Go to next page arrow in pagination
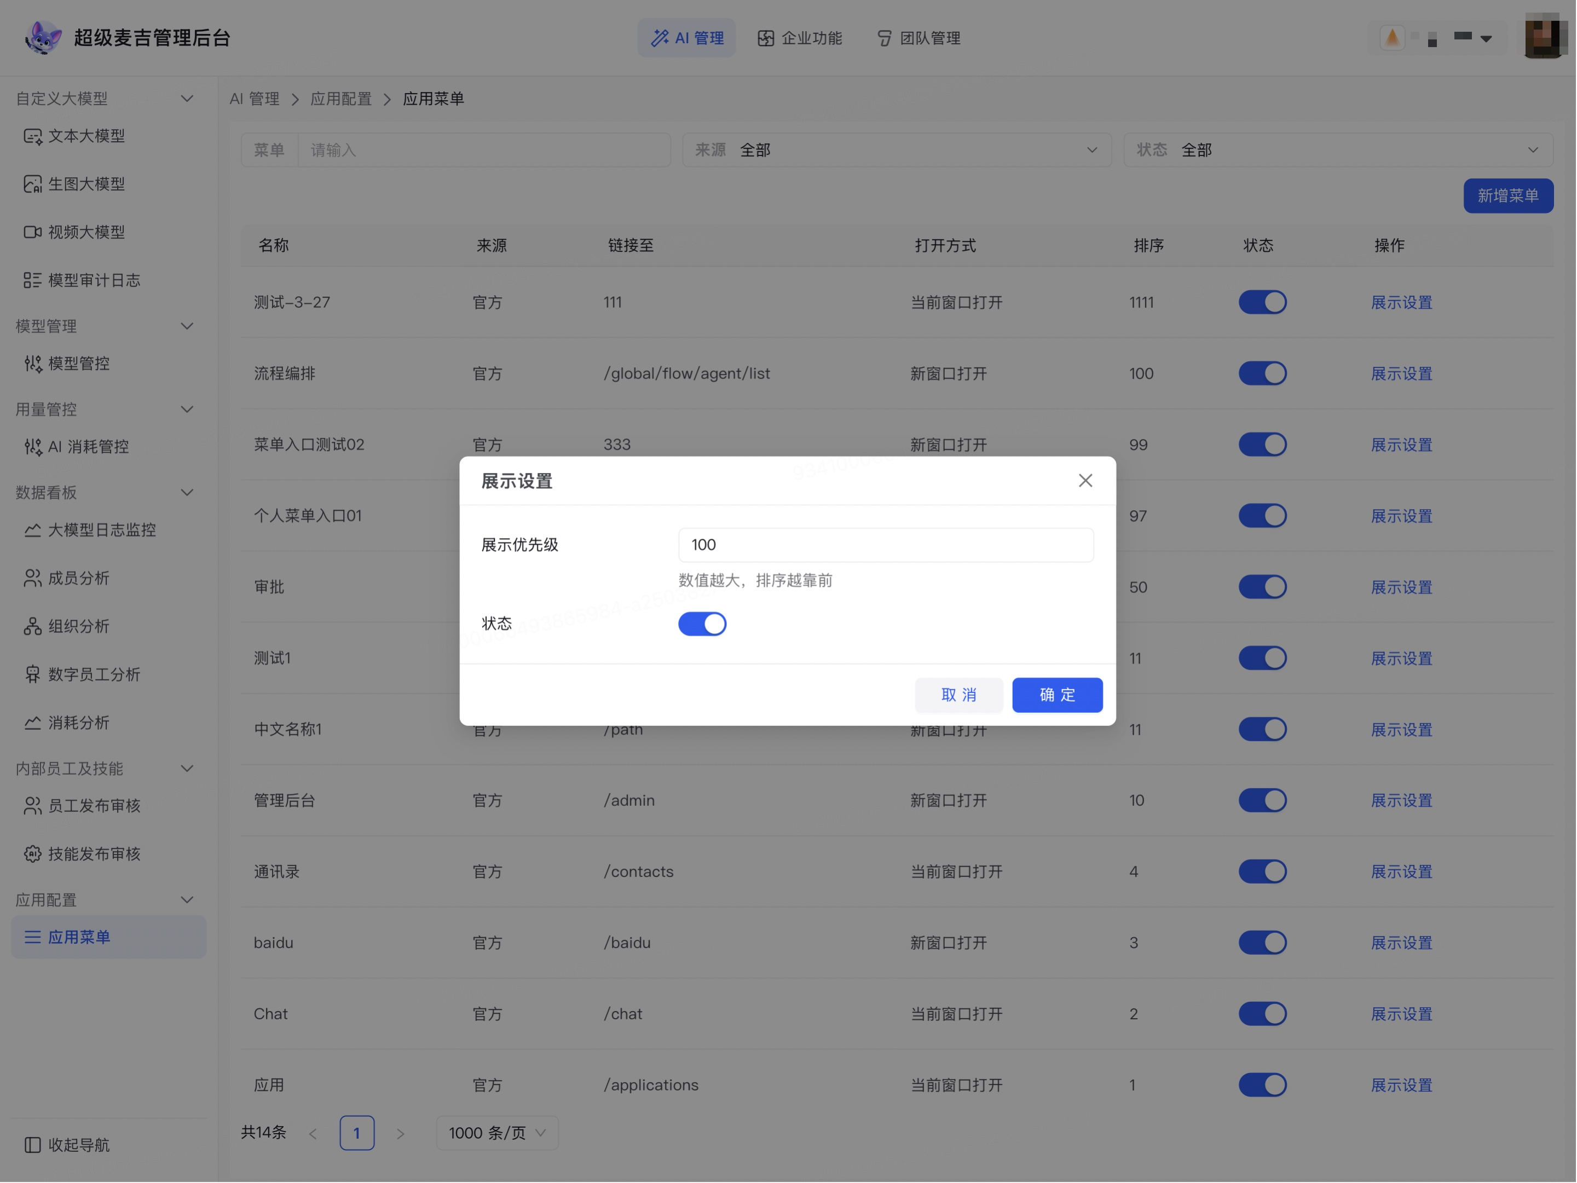Screen dimensions: 1577x1183 pos(401,1134)
